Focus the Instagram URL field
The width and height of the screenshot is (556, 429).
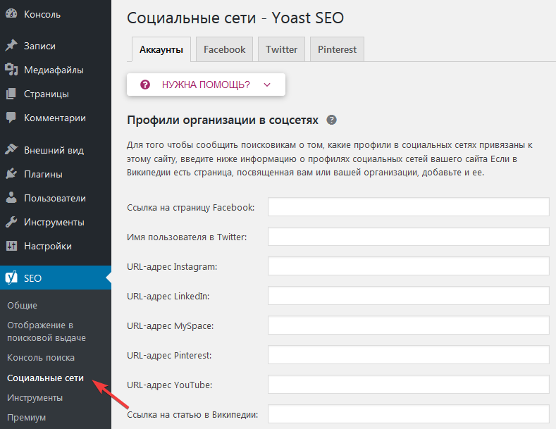tap(409, 266)
